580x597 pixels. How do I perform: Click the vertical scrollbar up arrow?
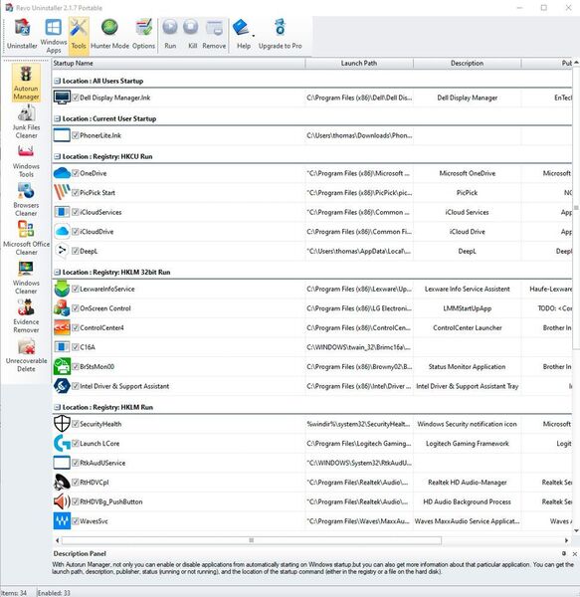[x=576, y=62]
